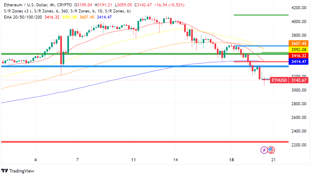Select the thick red support line near 2250
311x177 pixels.
coord(145,142)
